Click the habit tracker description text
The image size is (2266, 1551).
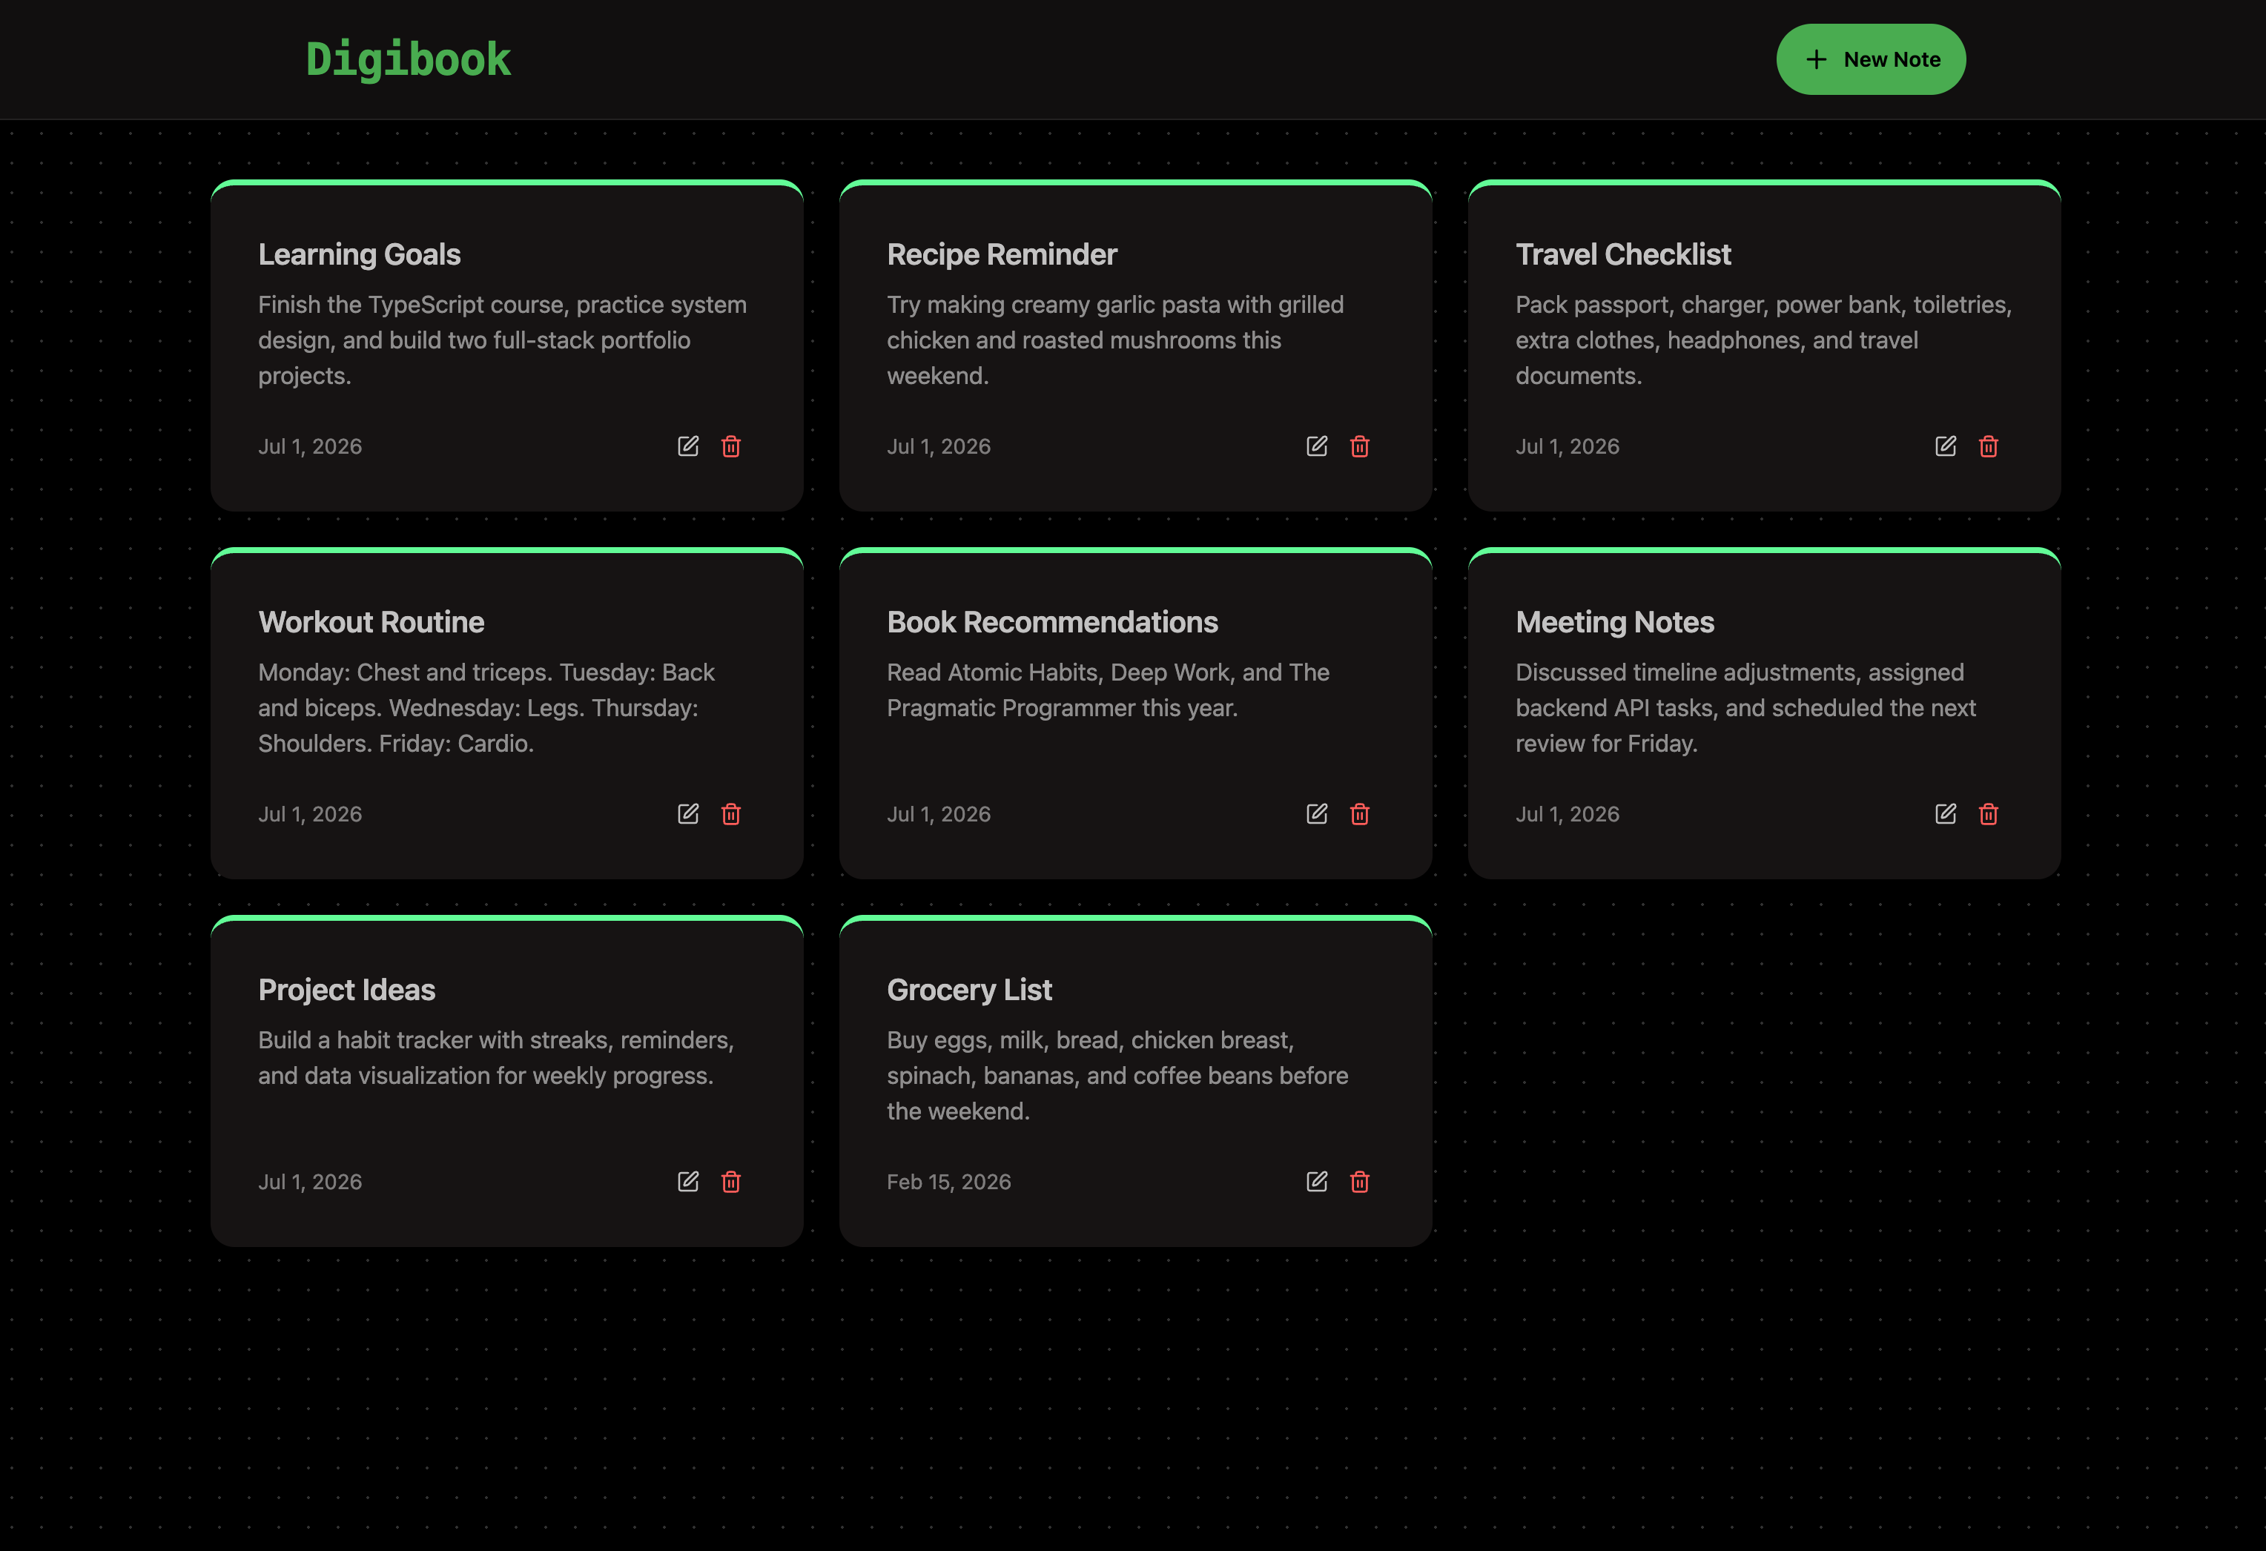pos(496,1058)
